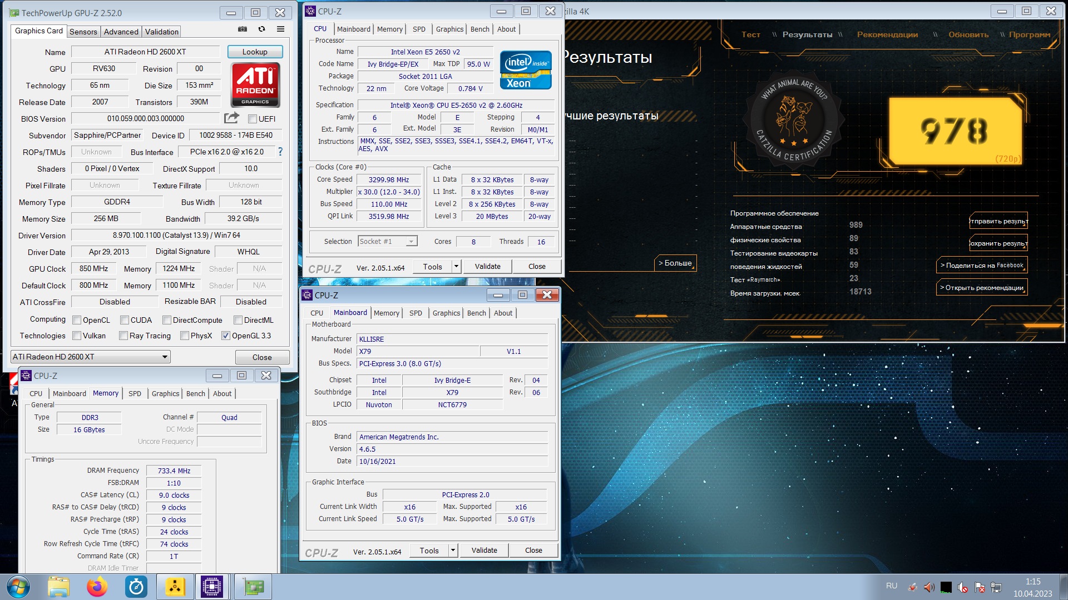This screenshot has height=600, width=1068.
Task: Toggle the DirectML checkbox
Action: pyautogui.click(x=238, y=320)
